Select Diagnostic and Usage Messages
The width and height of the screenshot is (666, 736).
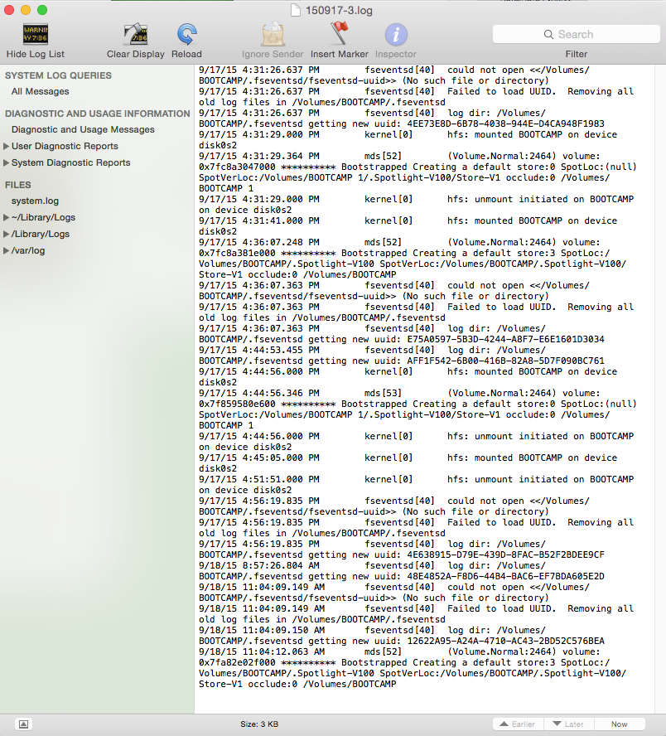[83, 129]
